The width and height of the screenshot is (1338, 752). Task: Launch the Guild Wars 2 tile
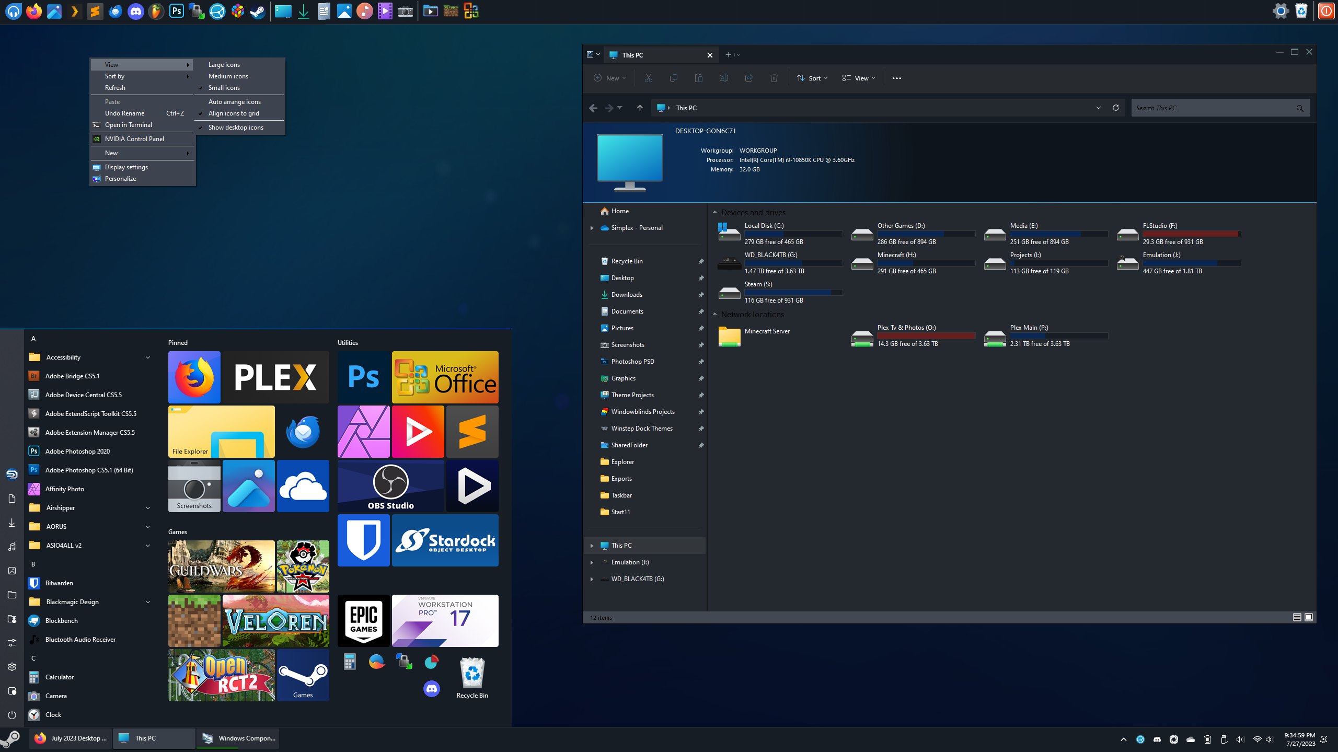[221, 566]
